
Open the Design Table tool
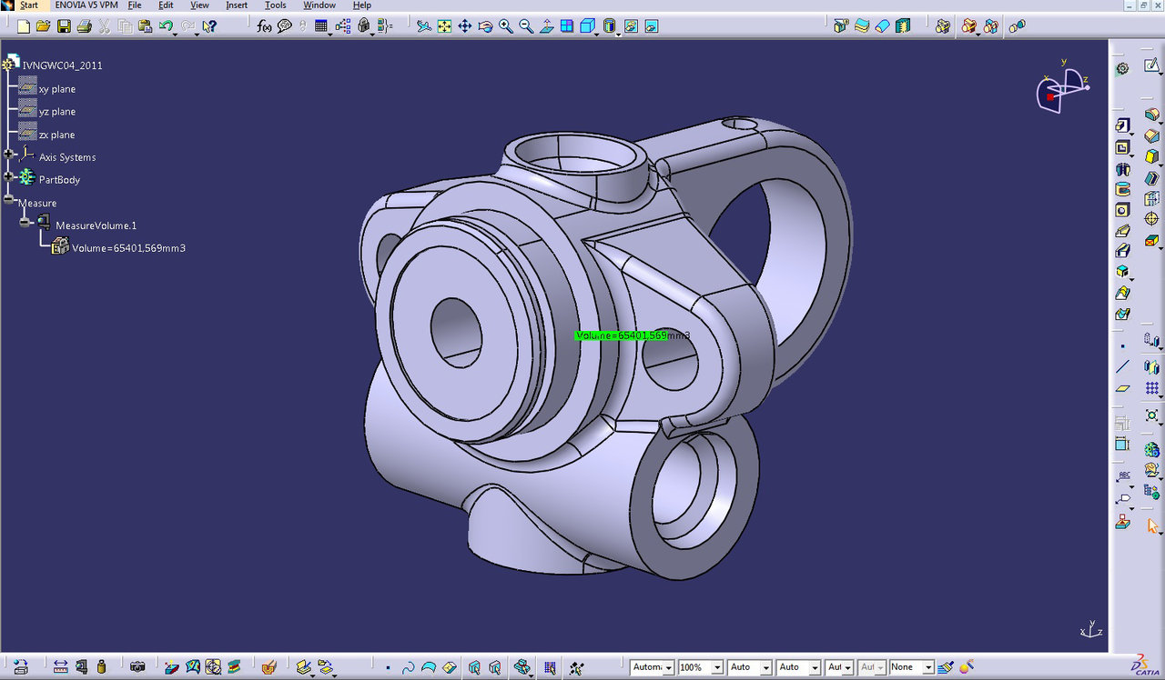[x=321, y=26]
